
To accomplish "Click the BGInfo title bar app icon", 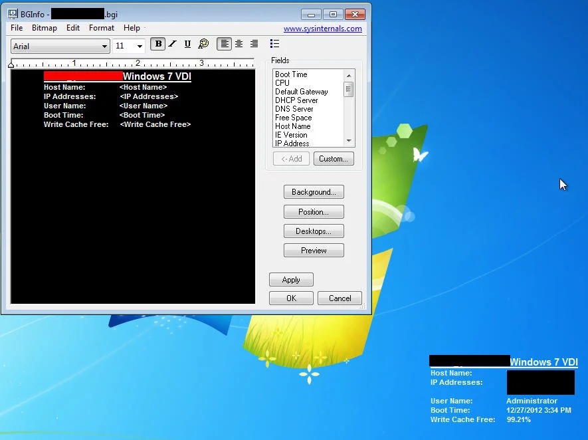I will 13,14.
